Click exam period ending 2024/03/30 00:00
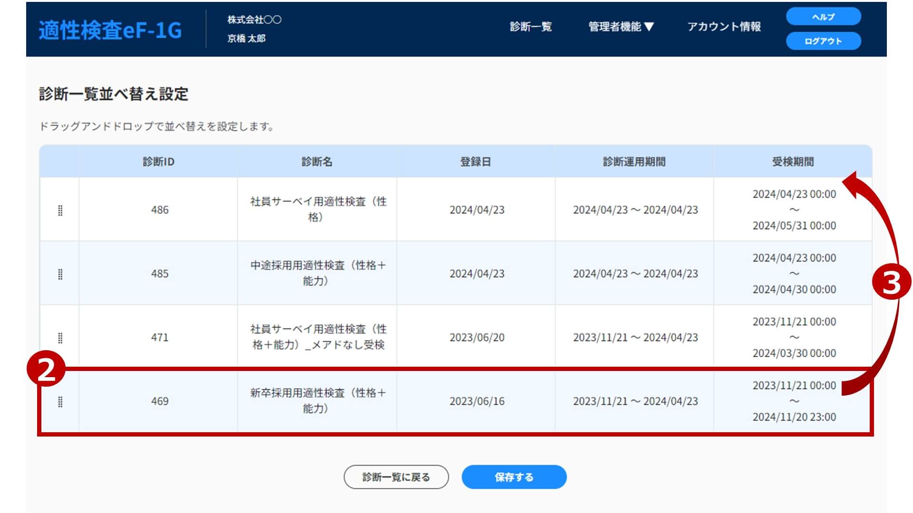This screenshot has height=513, width=913. (x=794, y=337)
